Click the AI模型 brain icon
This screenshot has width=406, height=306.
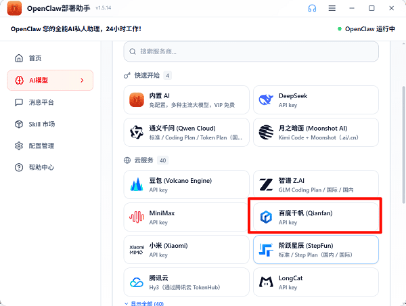[x=19, y=81]
